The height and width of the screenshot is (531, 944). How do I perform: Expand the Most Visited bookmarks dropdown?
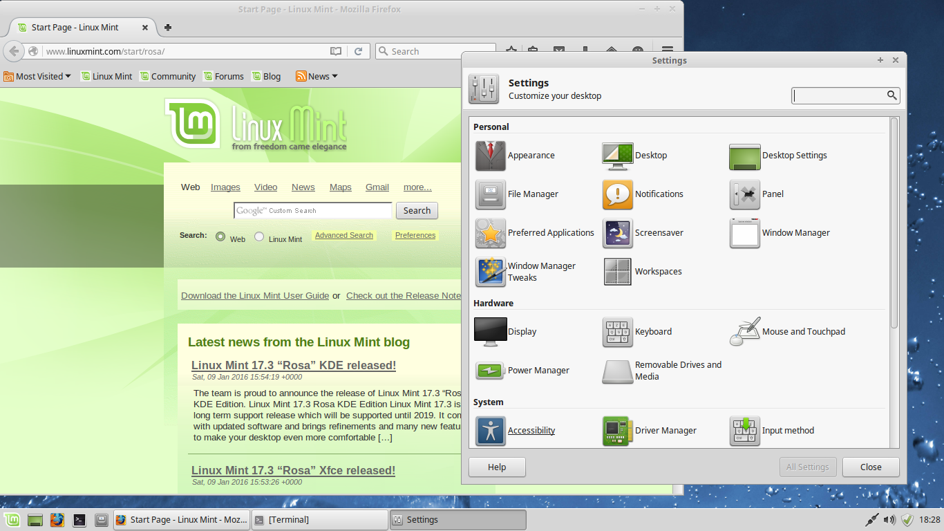37,77
